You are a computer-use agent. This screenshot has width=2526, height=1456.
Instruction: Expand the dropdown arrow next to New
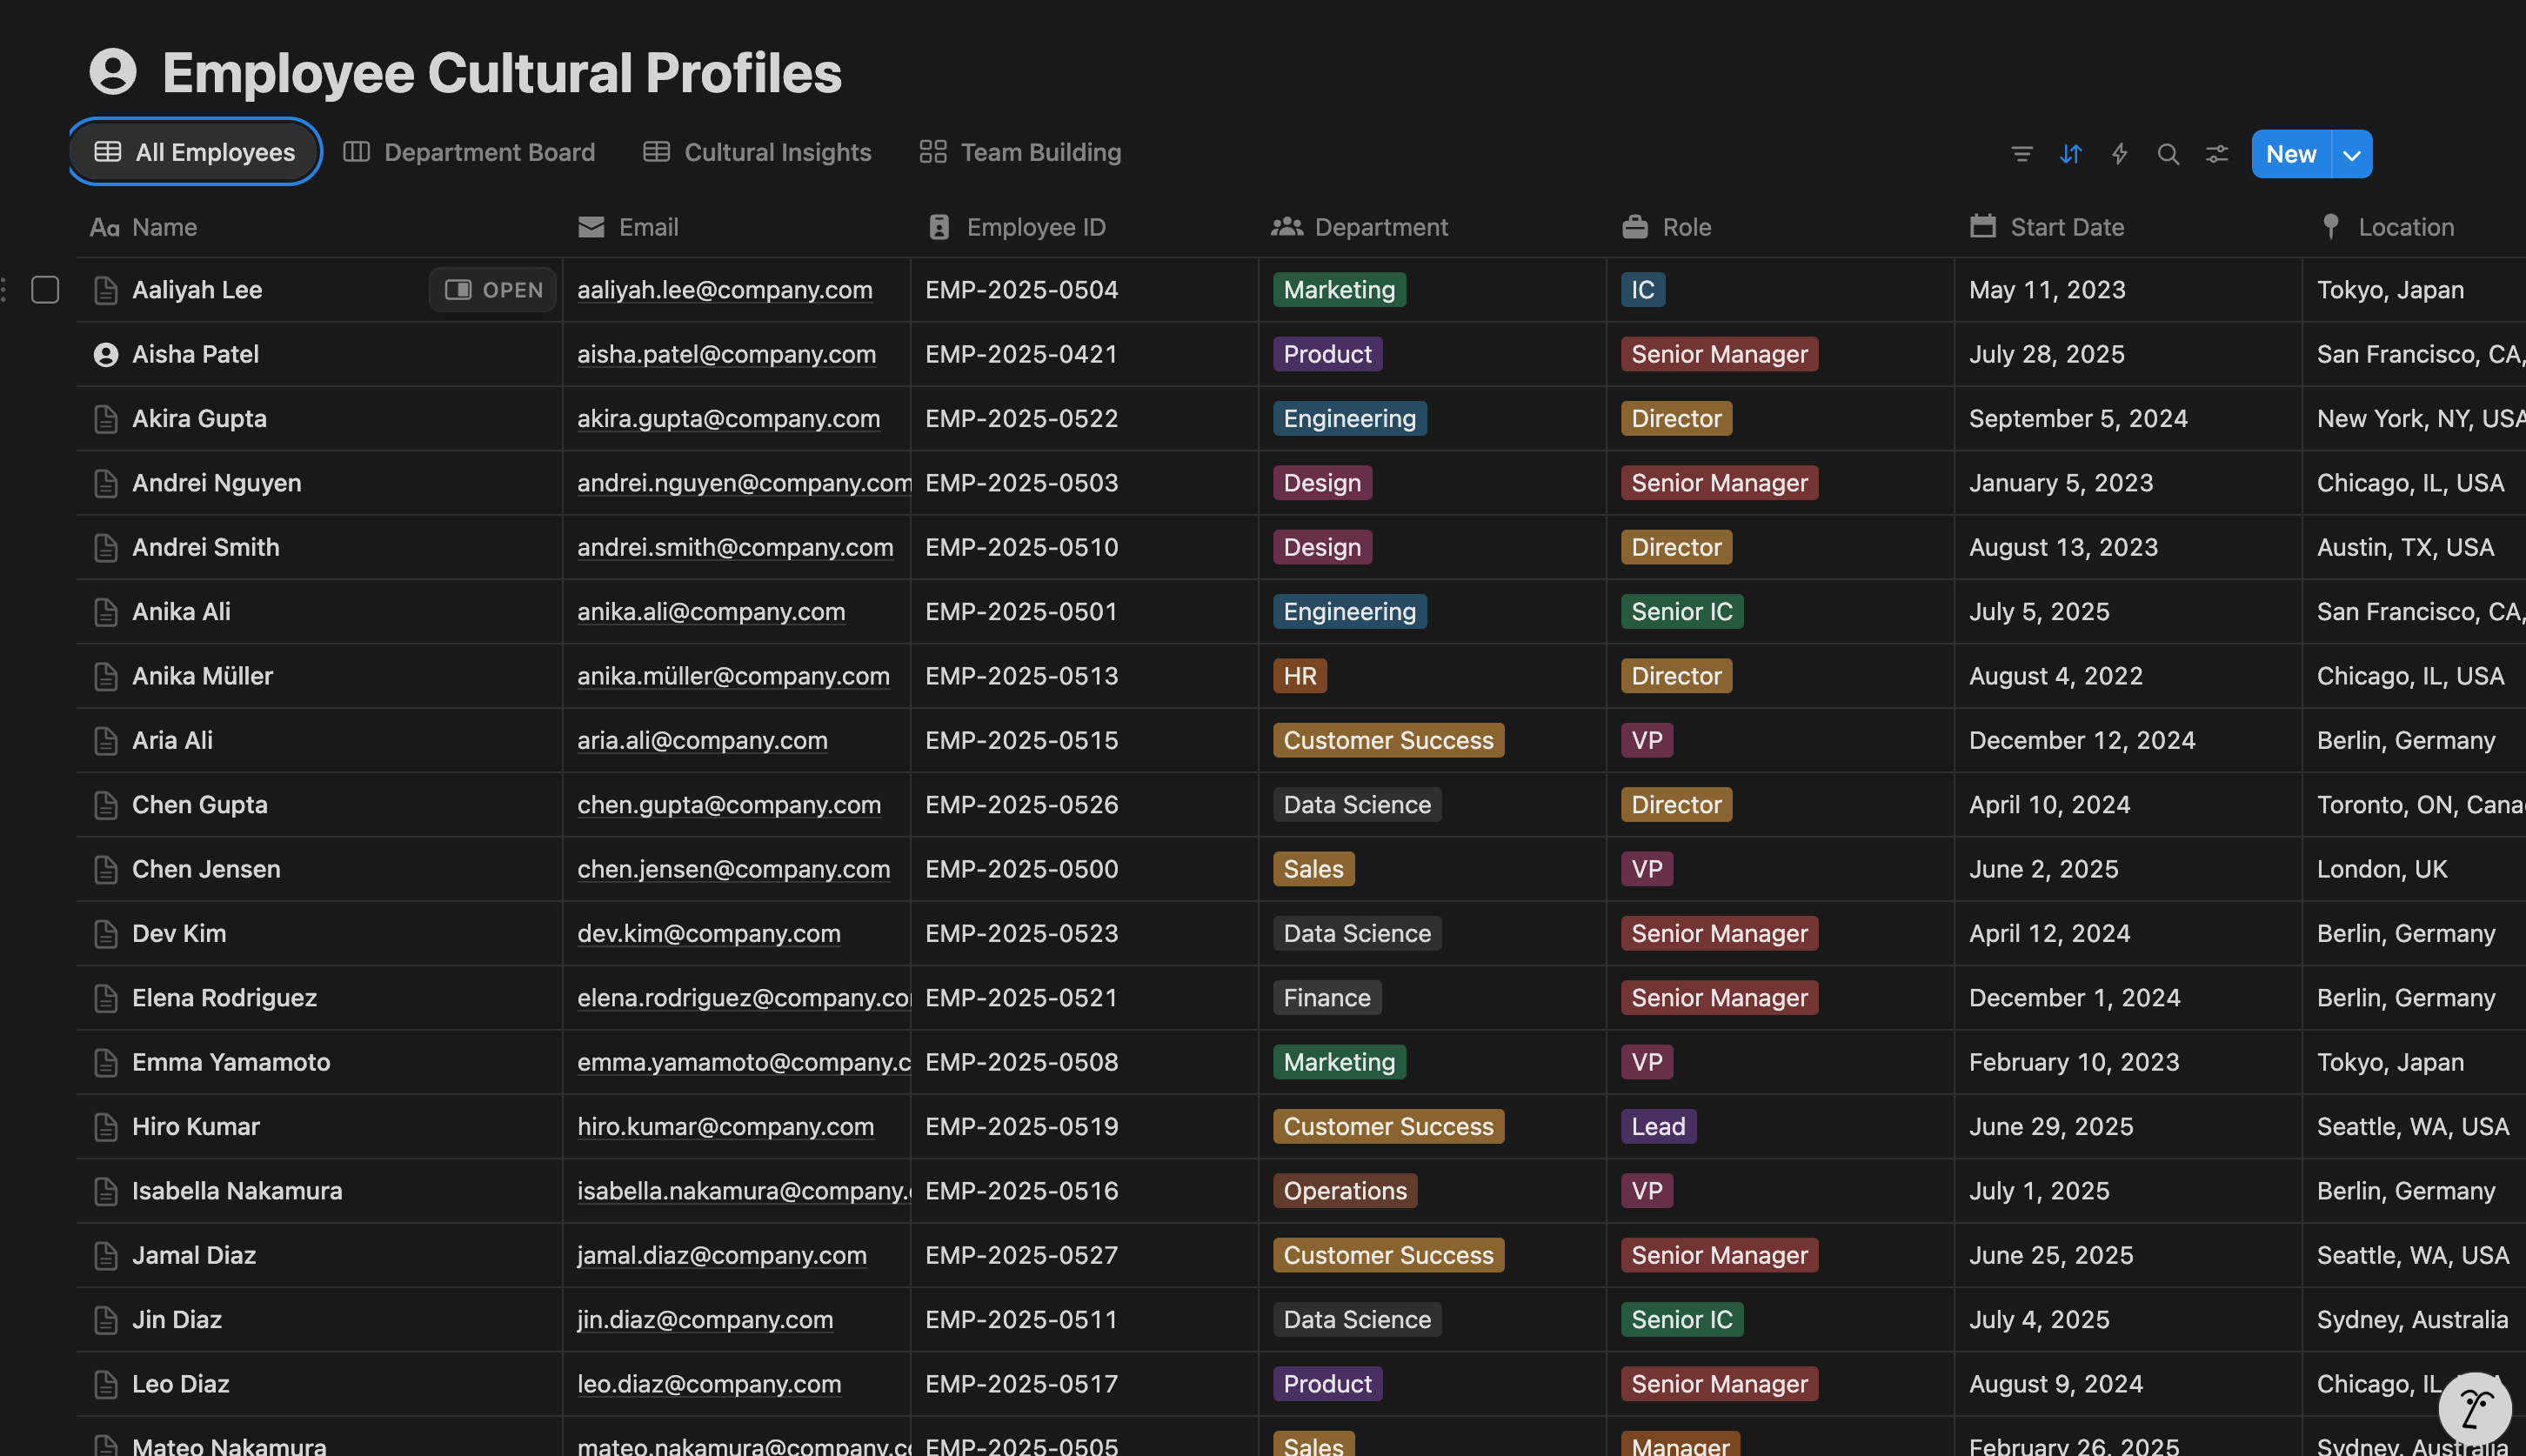point(2352,154)
